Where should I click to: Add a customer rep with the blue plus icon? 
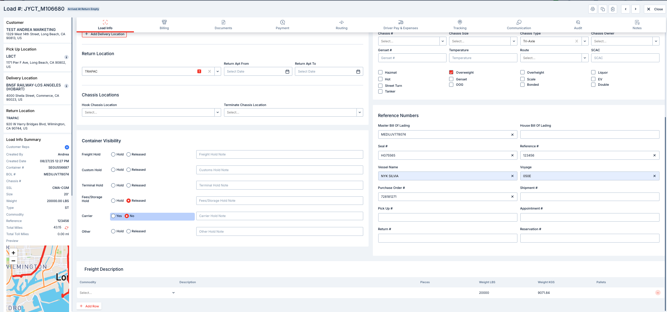tap(67, 147)
